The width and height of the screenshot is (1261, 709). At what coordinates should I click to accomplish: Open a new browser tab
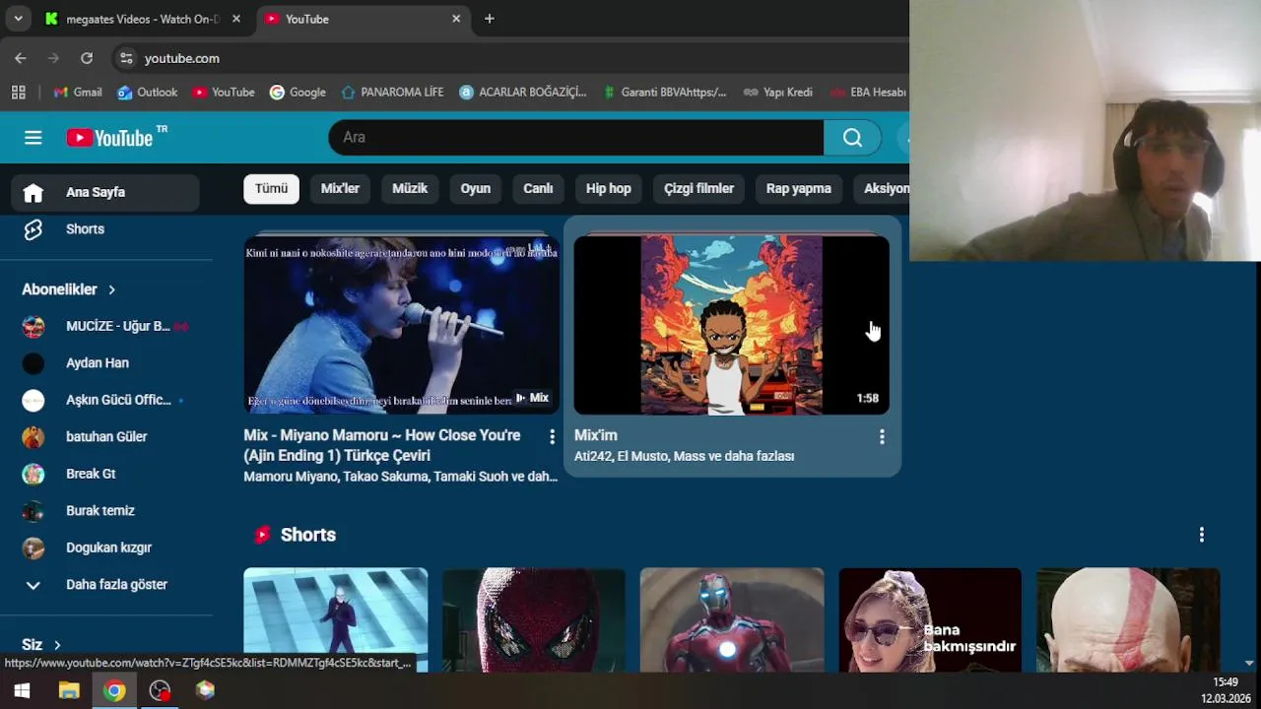tap(490, 19)
